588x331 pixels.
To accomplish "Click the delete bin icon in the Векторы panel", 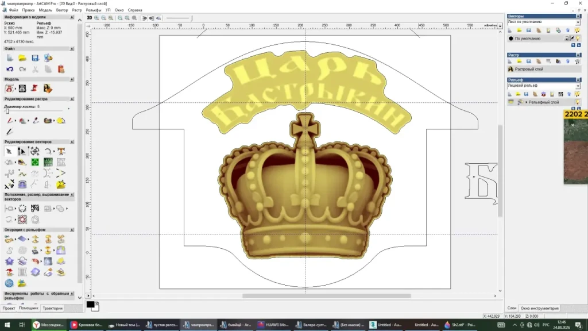I will point(568,30).
